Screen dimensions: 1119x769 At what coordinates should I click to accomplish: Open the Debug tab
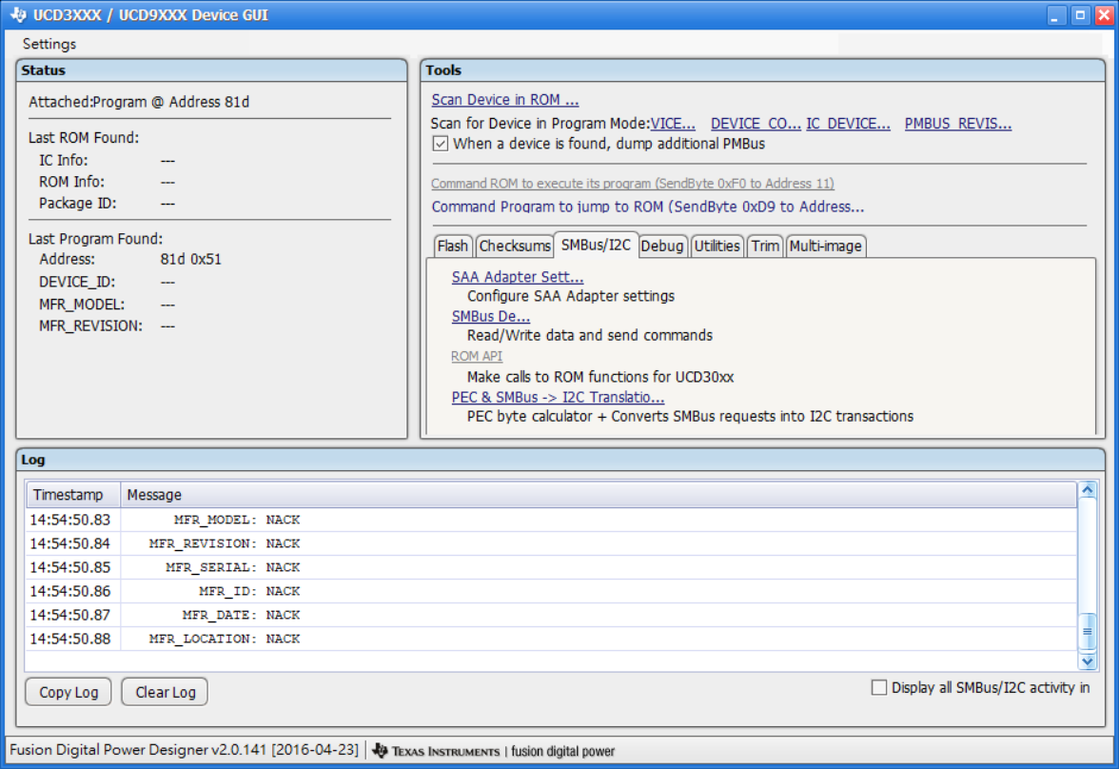661,246
